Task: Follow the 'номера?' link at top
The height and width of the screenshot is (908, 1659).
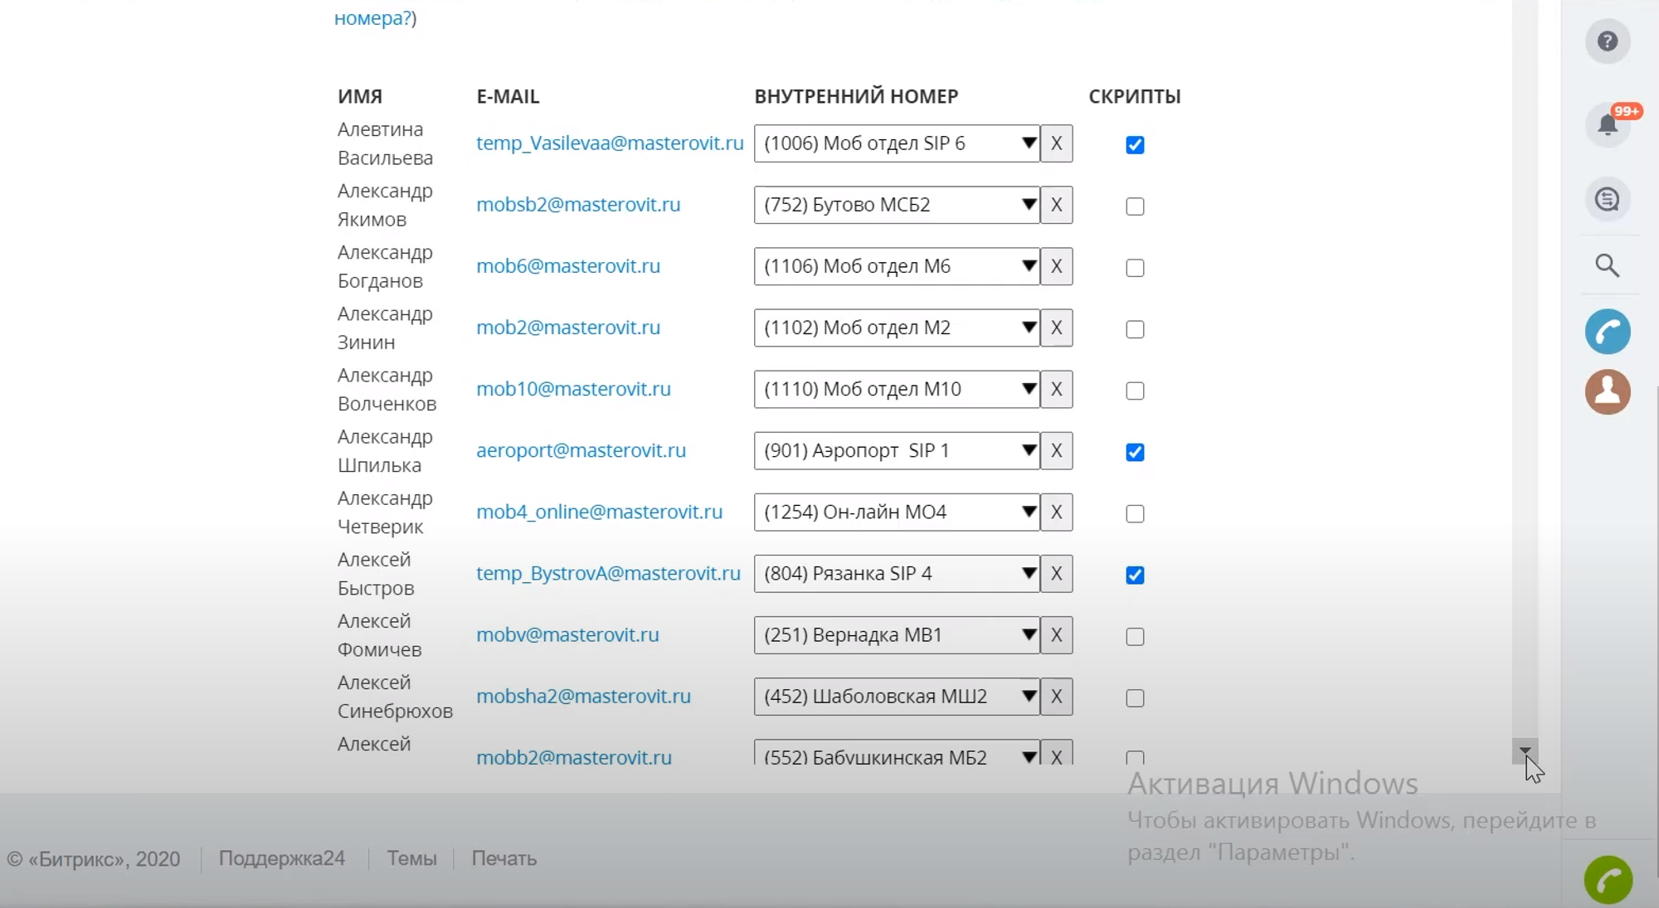Action: tap(372, 18)
